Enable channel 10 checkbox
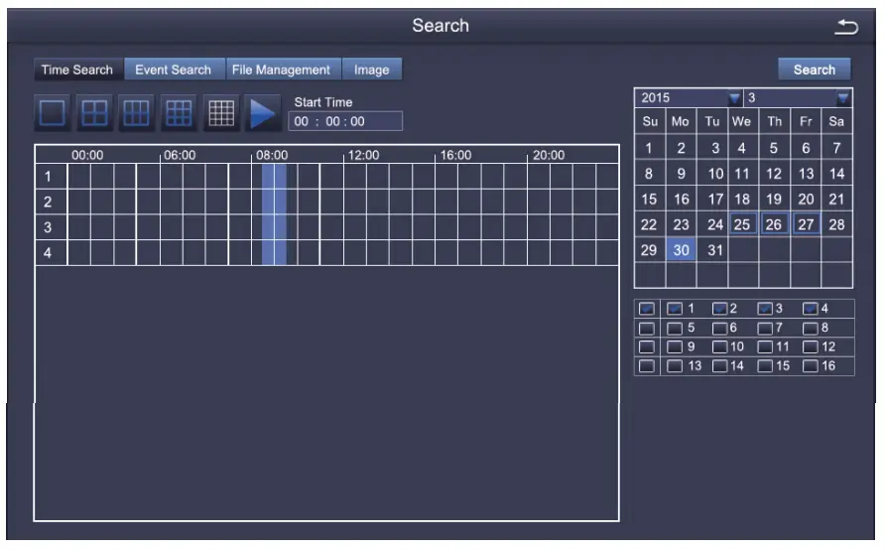This screenshot has height=550, width=885. (x=719, y=346)
